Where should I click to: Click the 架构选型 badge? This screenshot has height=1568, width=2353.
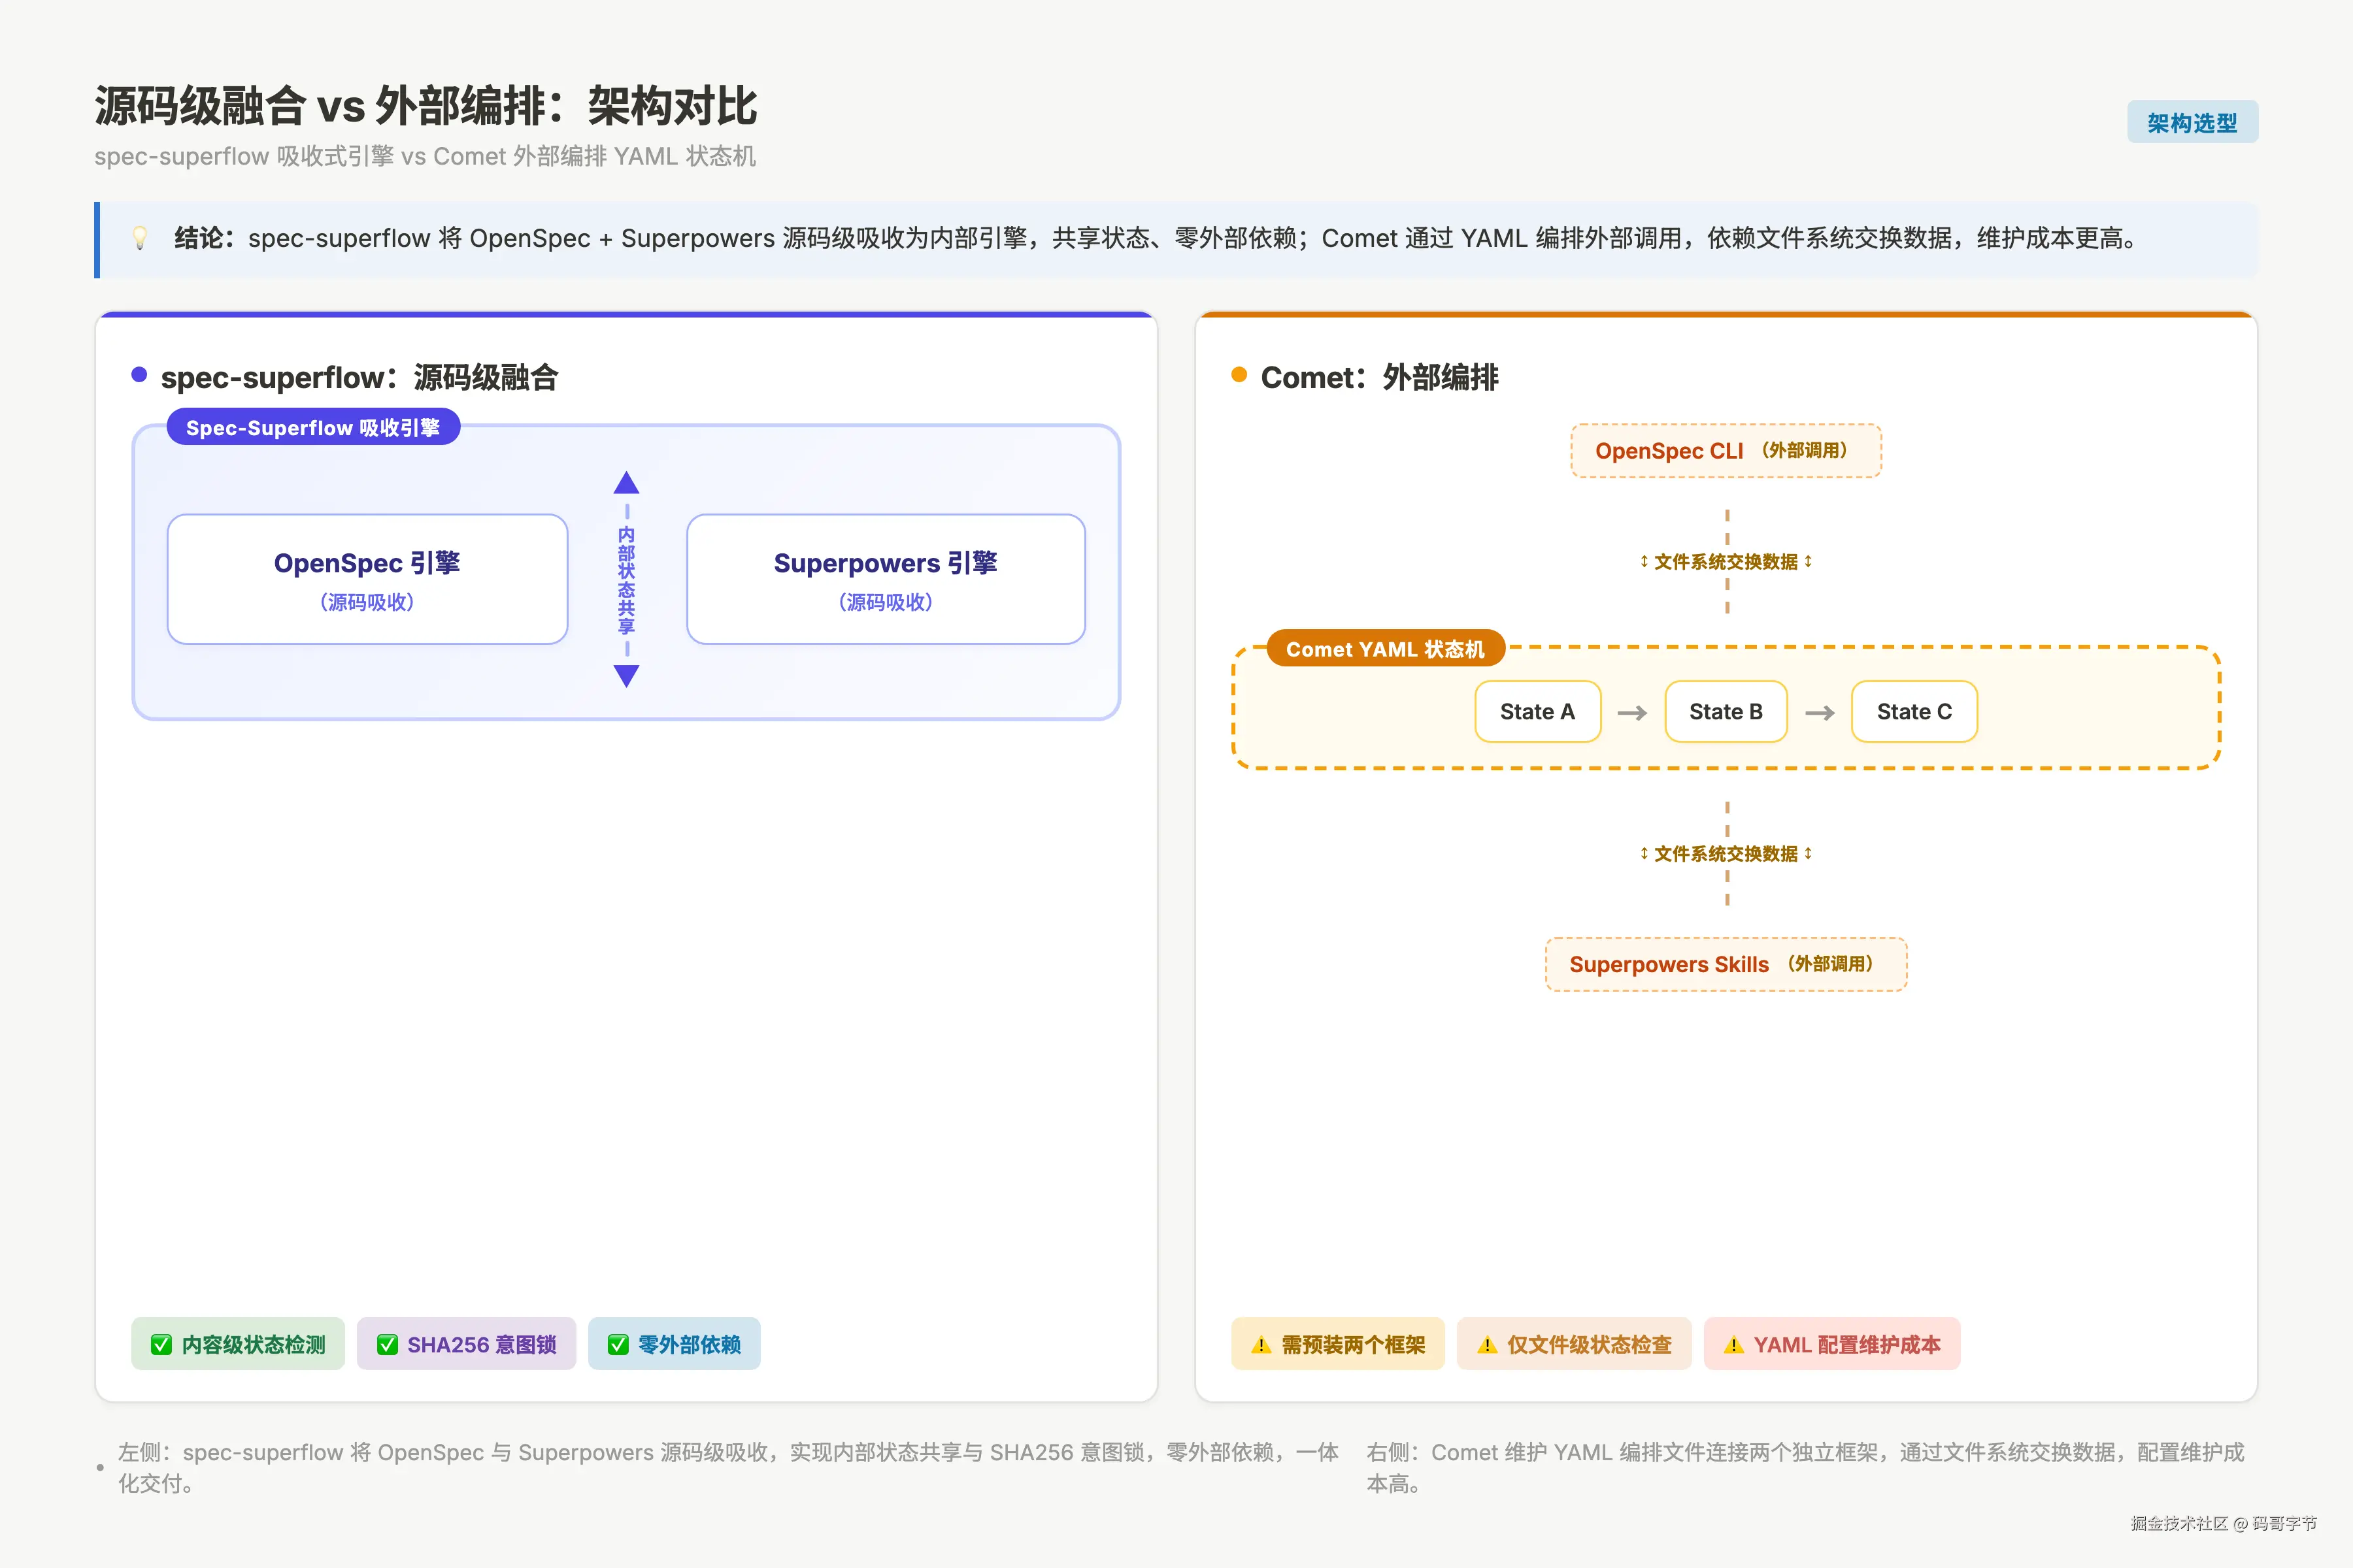point(2192,122)
